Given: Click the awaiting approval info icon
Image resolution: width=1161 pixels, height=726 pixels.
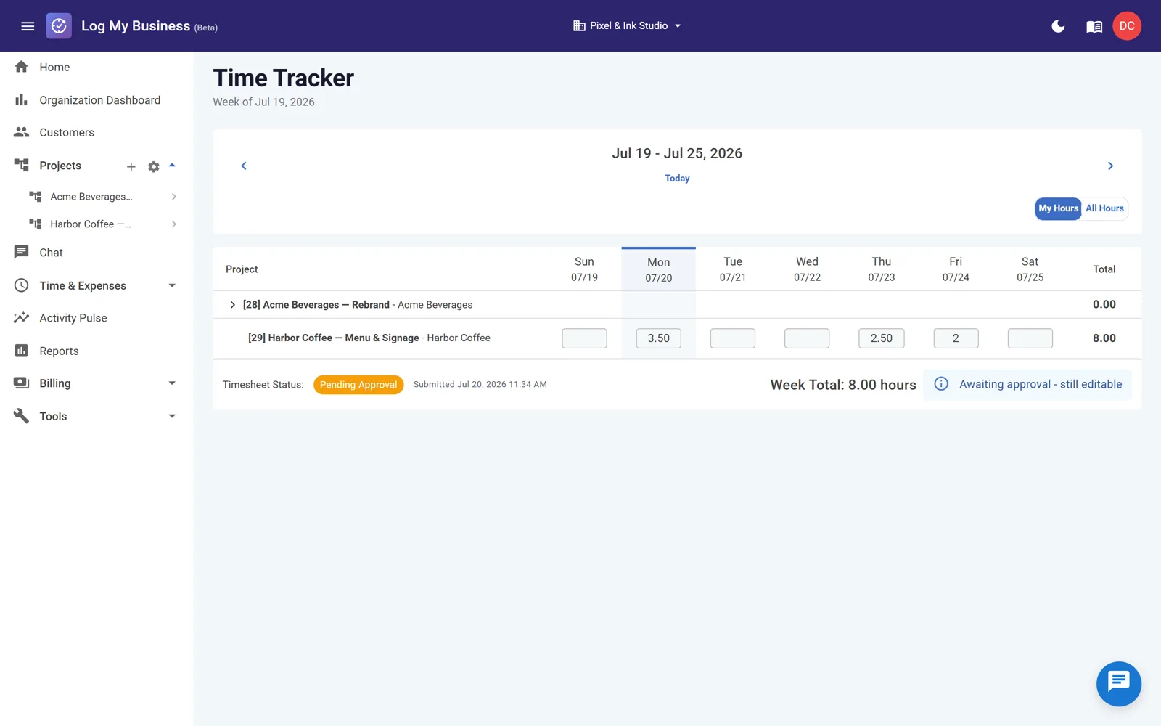Looking at the screenshot, I should coord(941,384).
